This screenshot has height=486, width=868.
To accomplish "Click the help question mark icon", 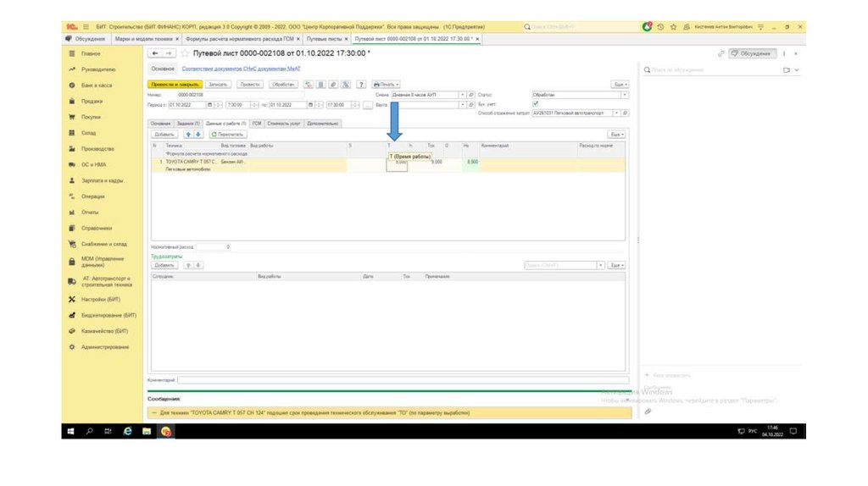I will tap(361, 85).
